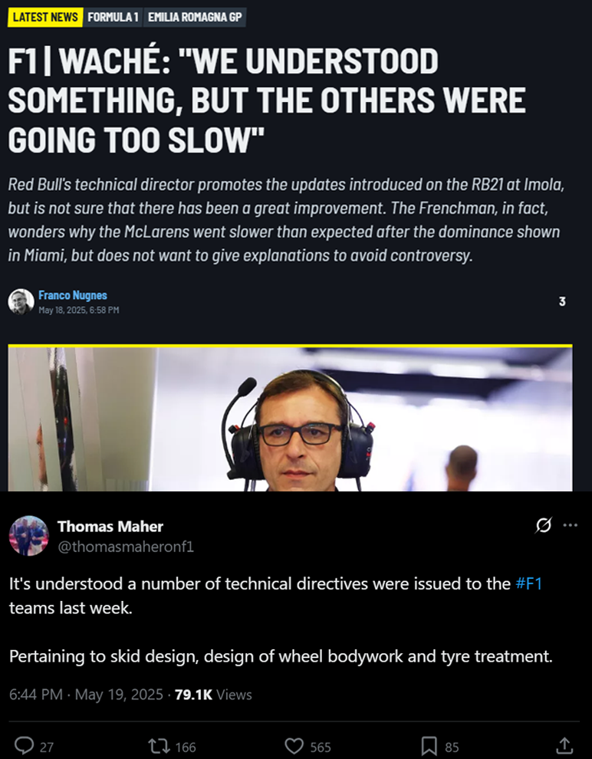Open the article comment count 3
The height and width of the screenshot is (759, 592).
(x=562, y=301)
